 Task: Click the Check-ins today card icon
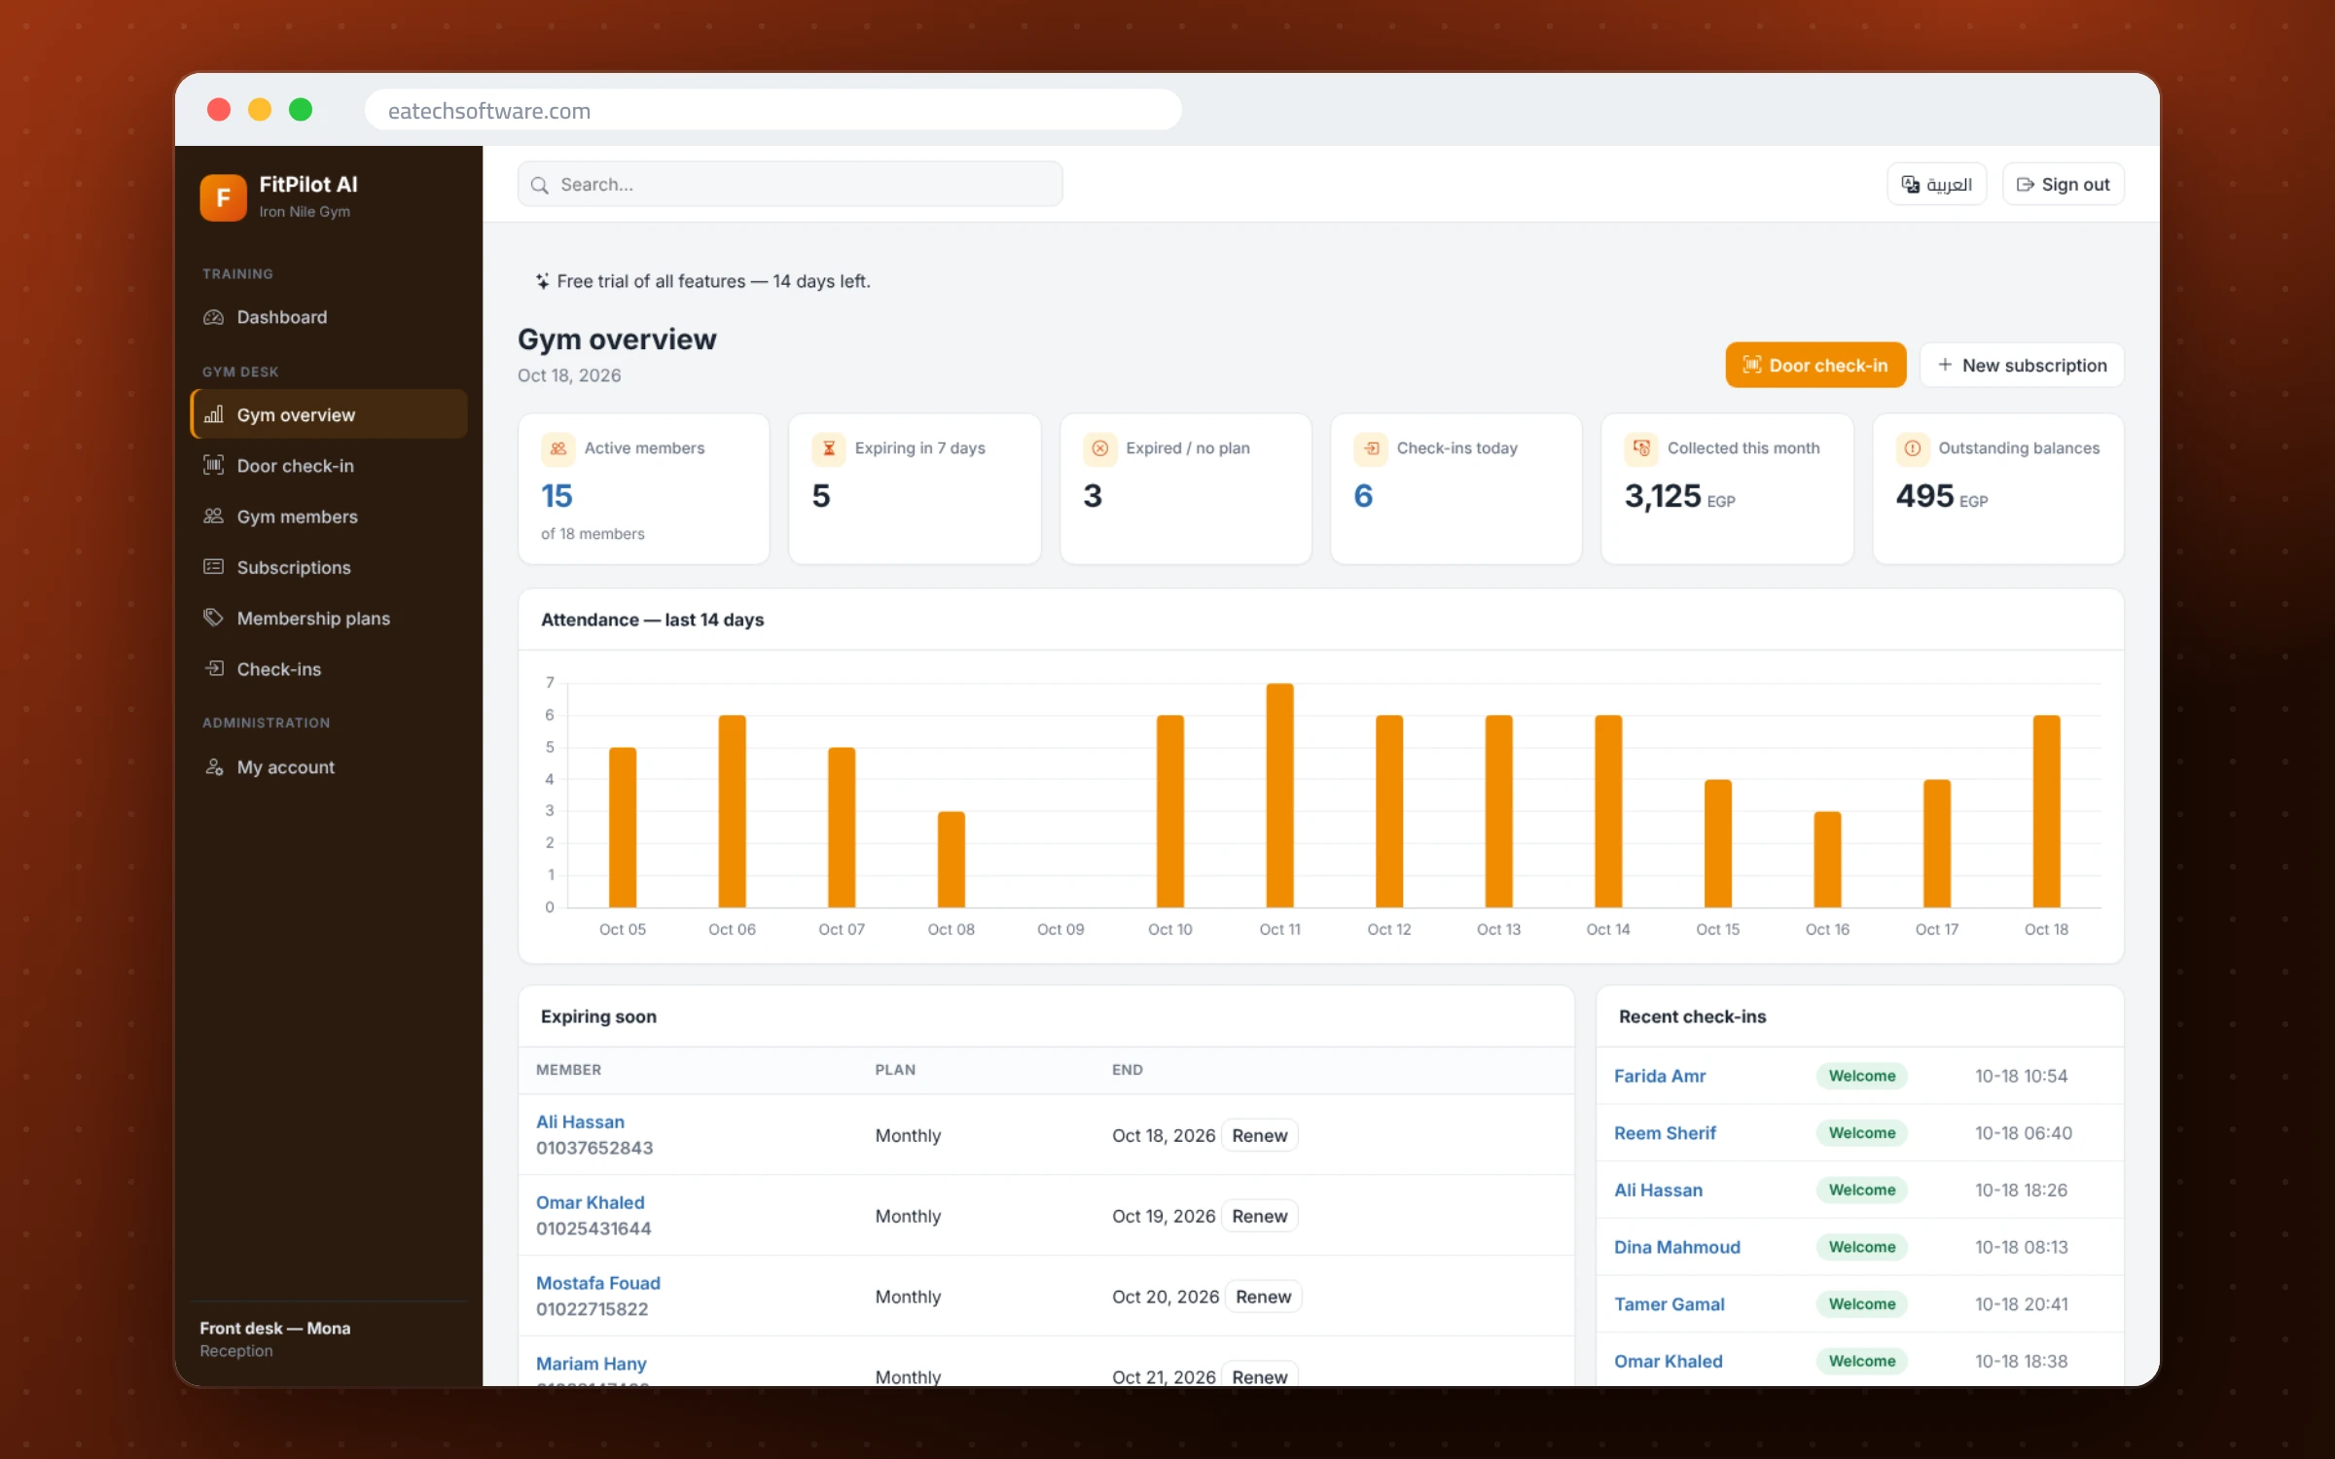point(1371,448)
